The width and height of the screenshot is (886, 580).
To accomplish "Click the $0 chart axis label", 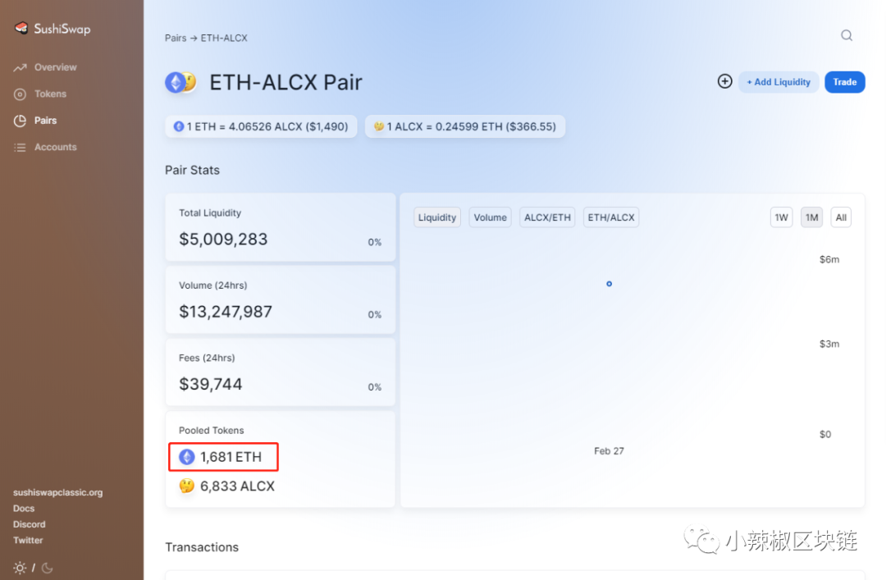I will (825, 434).
